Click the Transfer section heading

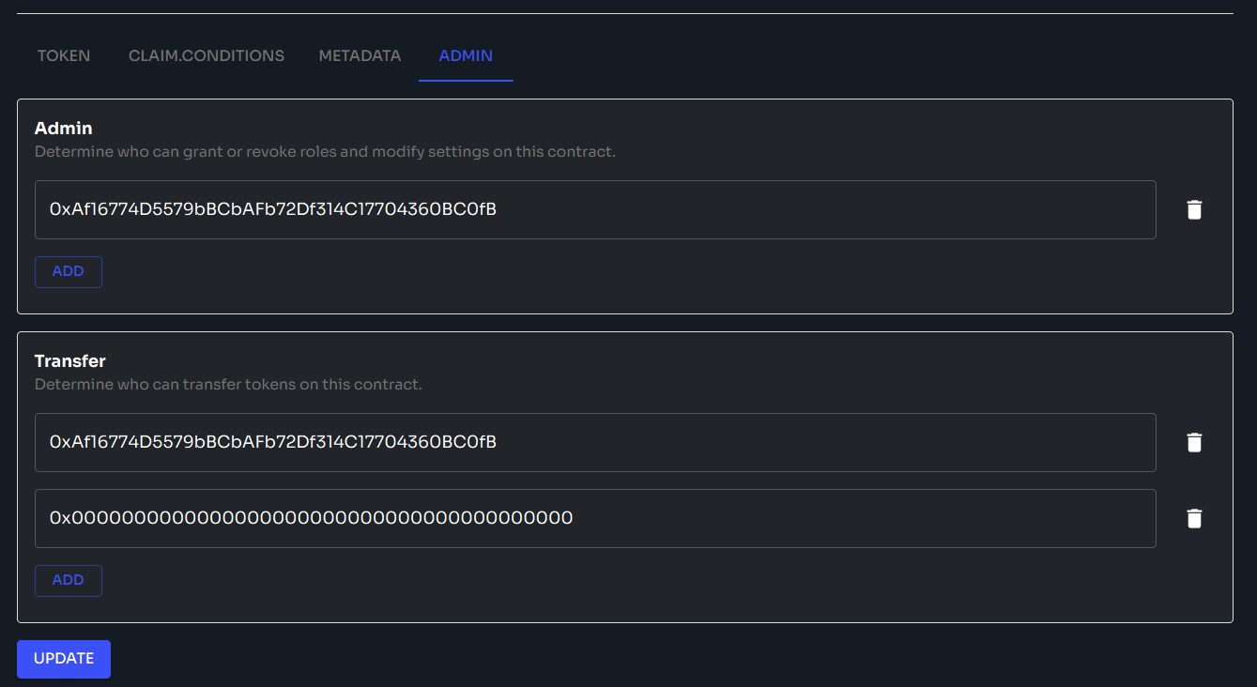pos(70,361)
